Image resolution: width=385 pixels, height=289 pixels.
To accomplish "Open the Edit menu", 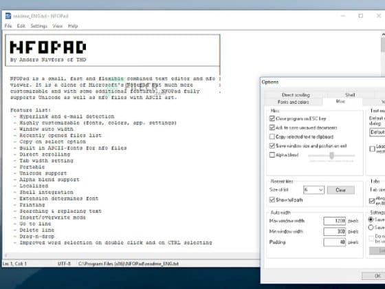I will pos(21,26).
